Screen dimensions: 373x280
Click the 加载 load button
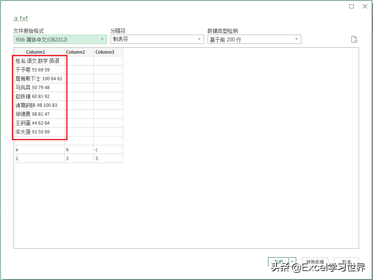coord(278,262)
